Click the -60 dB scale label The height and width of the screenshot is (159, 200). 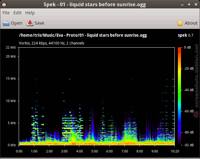pos(189,111)
